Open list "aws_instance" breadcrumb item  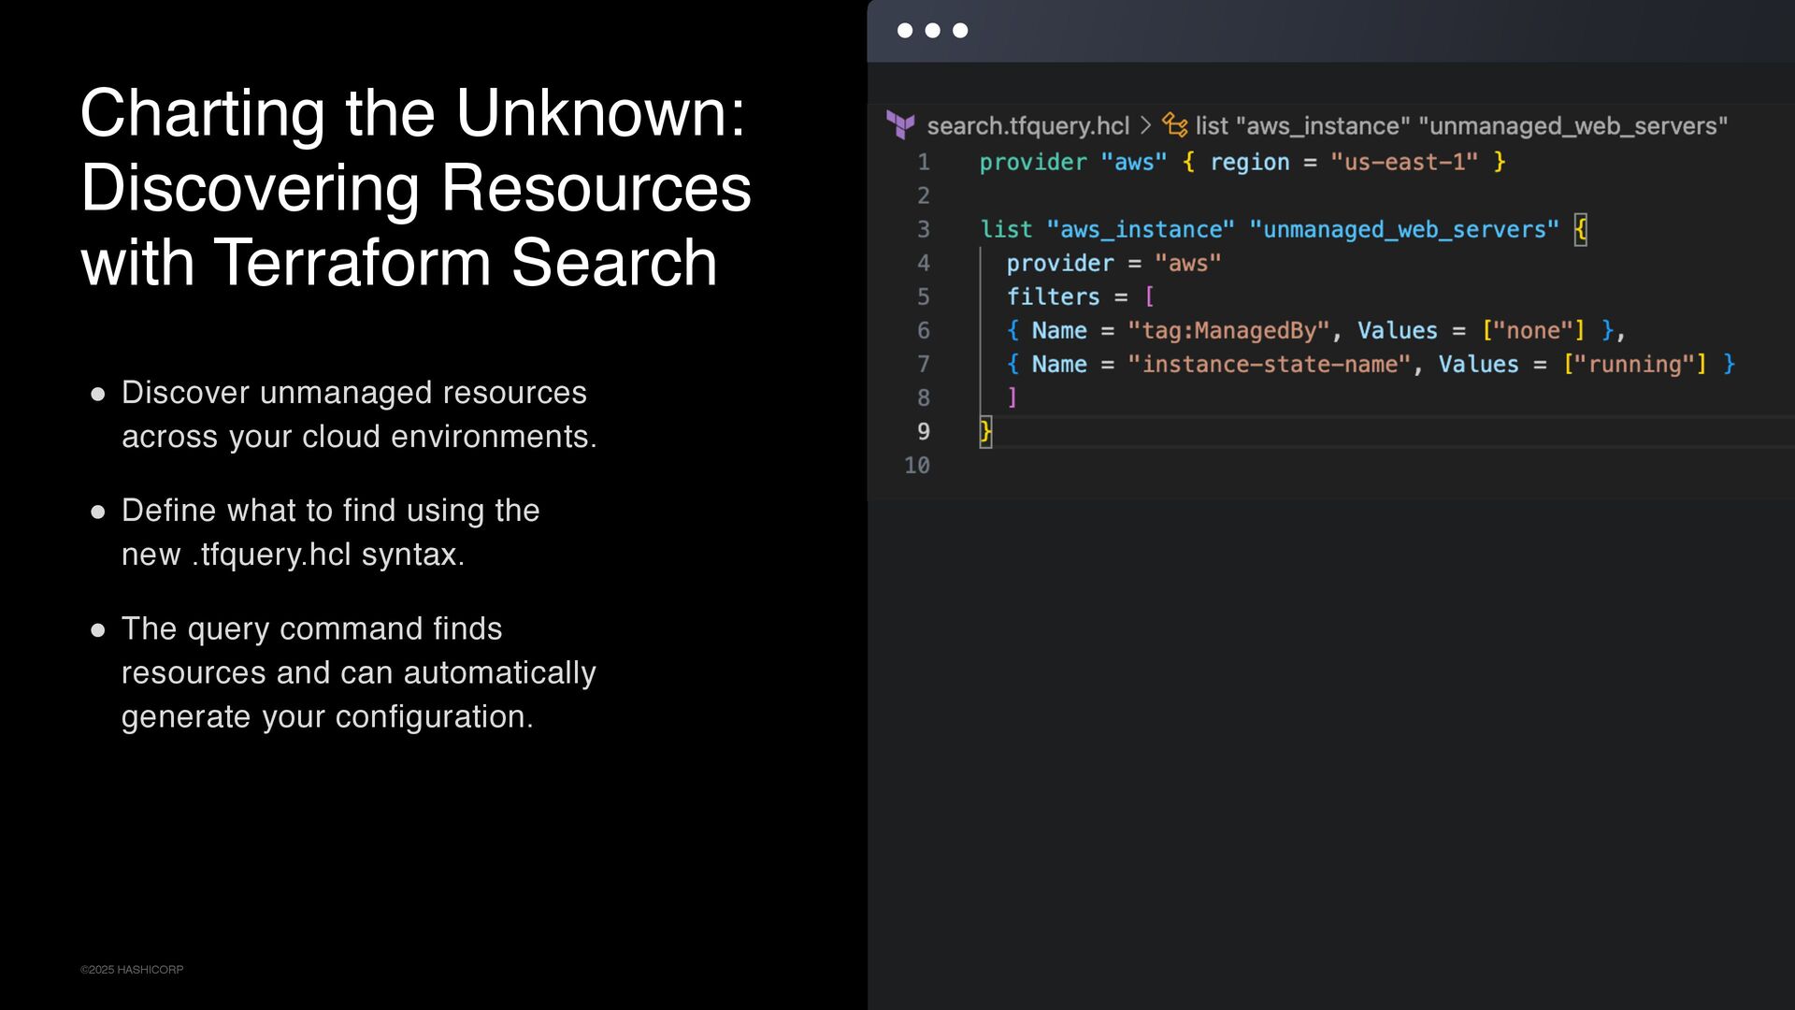click(1460, 125)
